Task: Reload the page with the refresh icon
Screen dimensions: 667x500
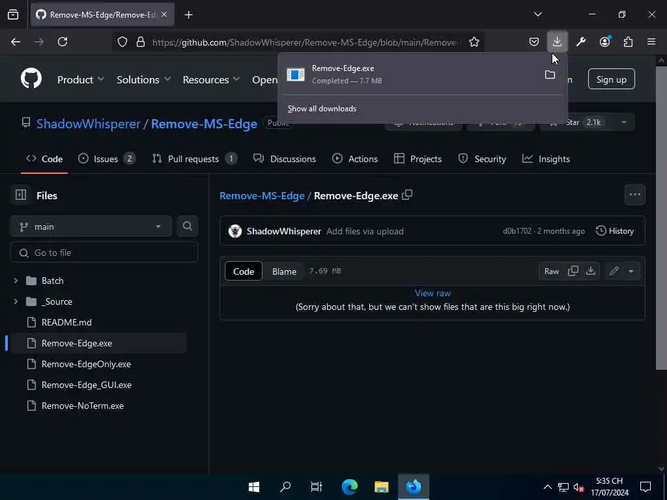Action: pos(63,42)
